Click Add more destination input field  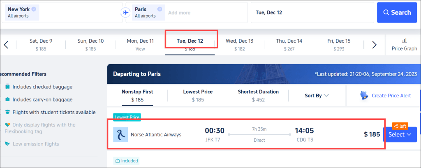point(179,13)
